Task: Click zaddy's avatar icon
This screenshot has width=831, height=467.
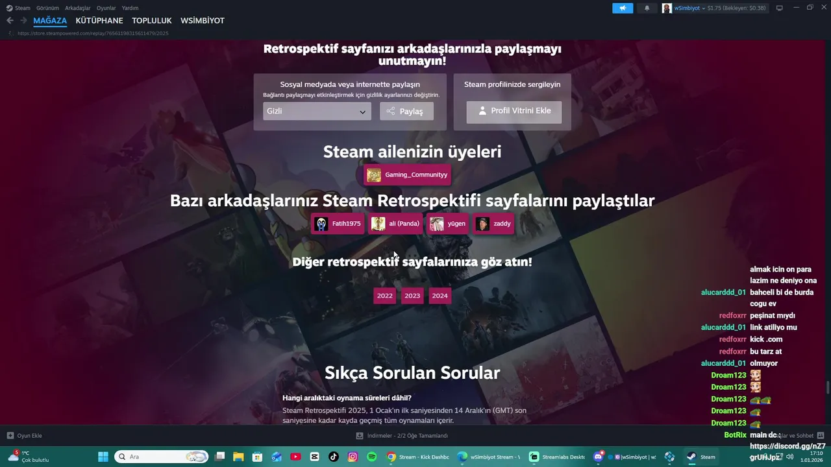Action: 482,224
